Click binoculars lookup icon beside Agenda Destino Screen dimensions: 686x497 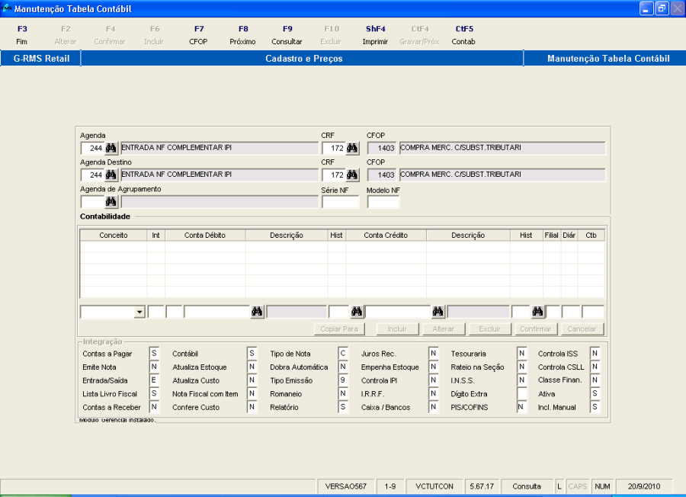pyautogui.click(x=111, y=175)
